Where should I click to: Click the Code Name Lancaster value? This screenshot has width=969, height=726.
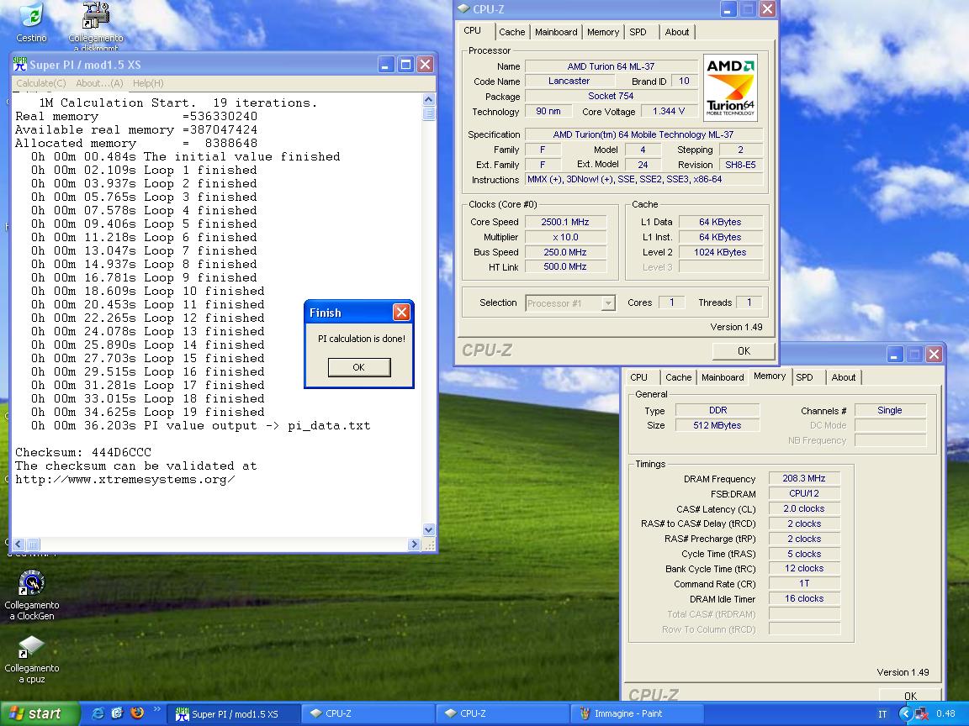(x=569, y=81)
